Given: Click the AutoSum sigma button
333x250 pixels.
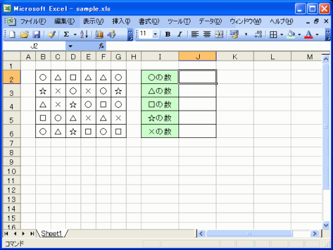Looking at the screenshot, I should pos(66,35).
